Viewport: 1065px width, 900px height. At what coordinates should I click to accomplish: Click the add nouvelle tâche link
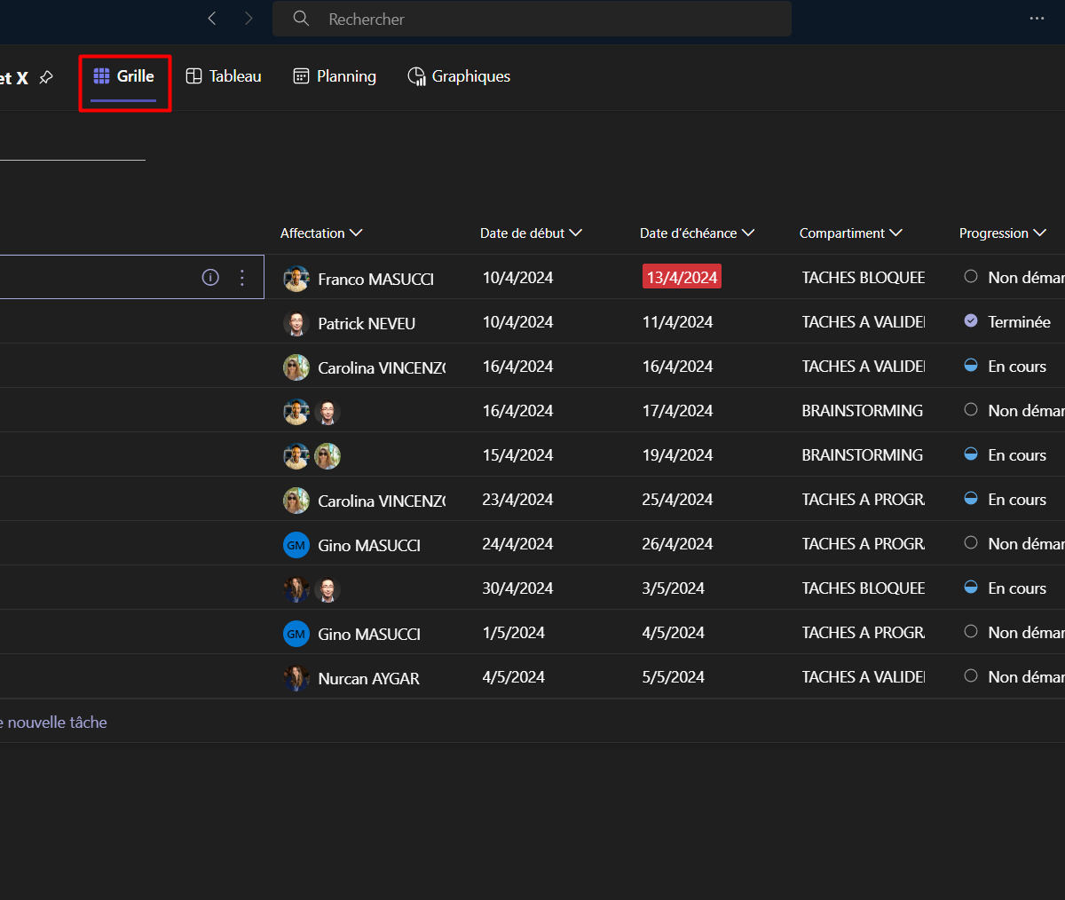tap(55, 722)
